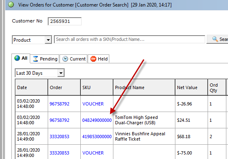Viewport: 228px width, 159px height.
Task: Click SKU link 419853000000
Action: (x=97, y=137)
